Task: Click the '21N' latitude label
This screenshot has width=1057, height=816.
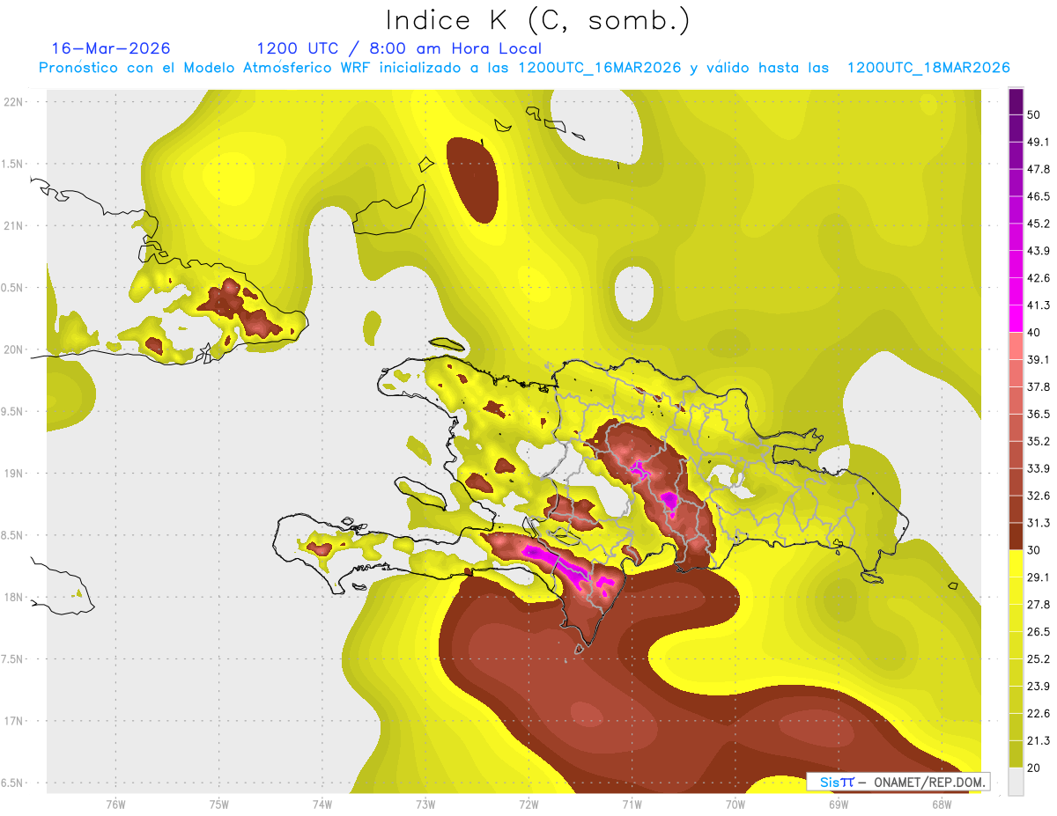Action: point(13,225)
